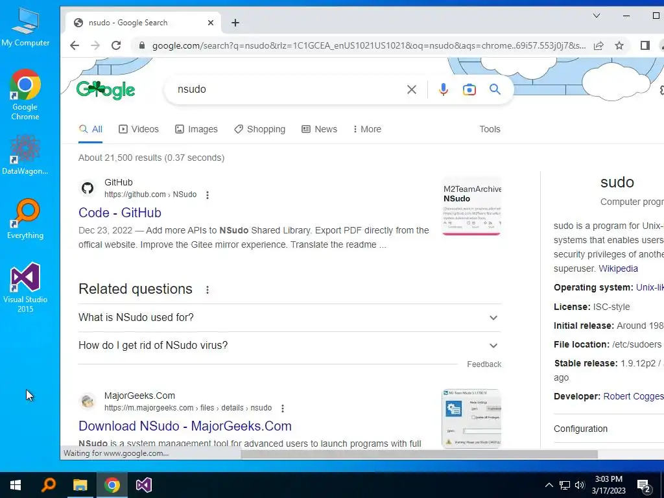Open Robert Coggeshall developer link
This screenshot has width=664, height=498.
[x=634, y=397]
